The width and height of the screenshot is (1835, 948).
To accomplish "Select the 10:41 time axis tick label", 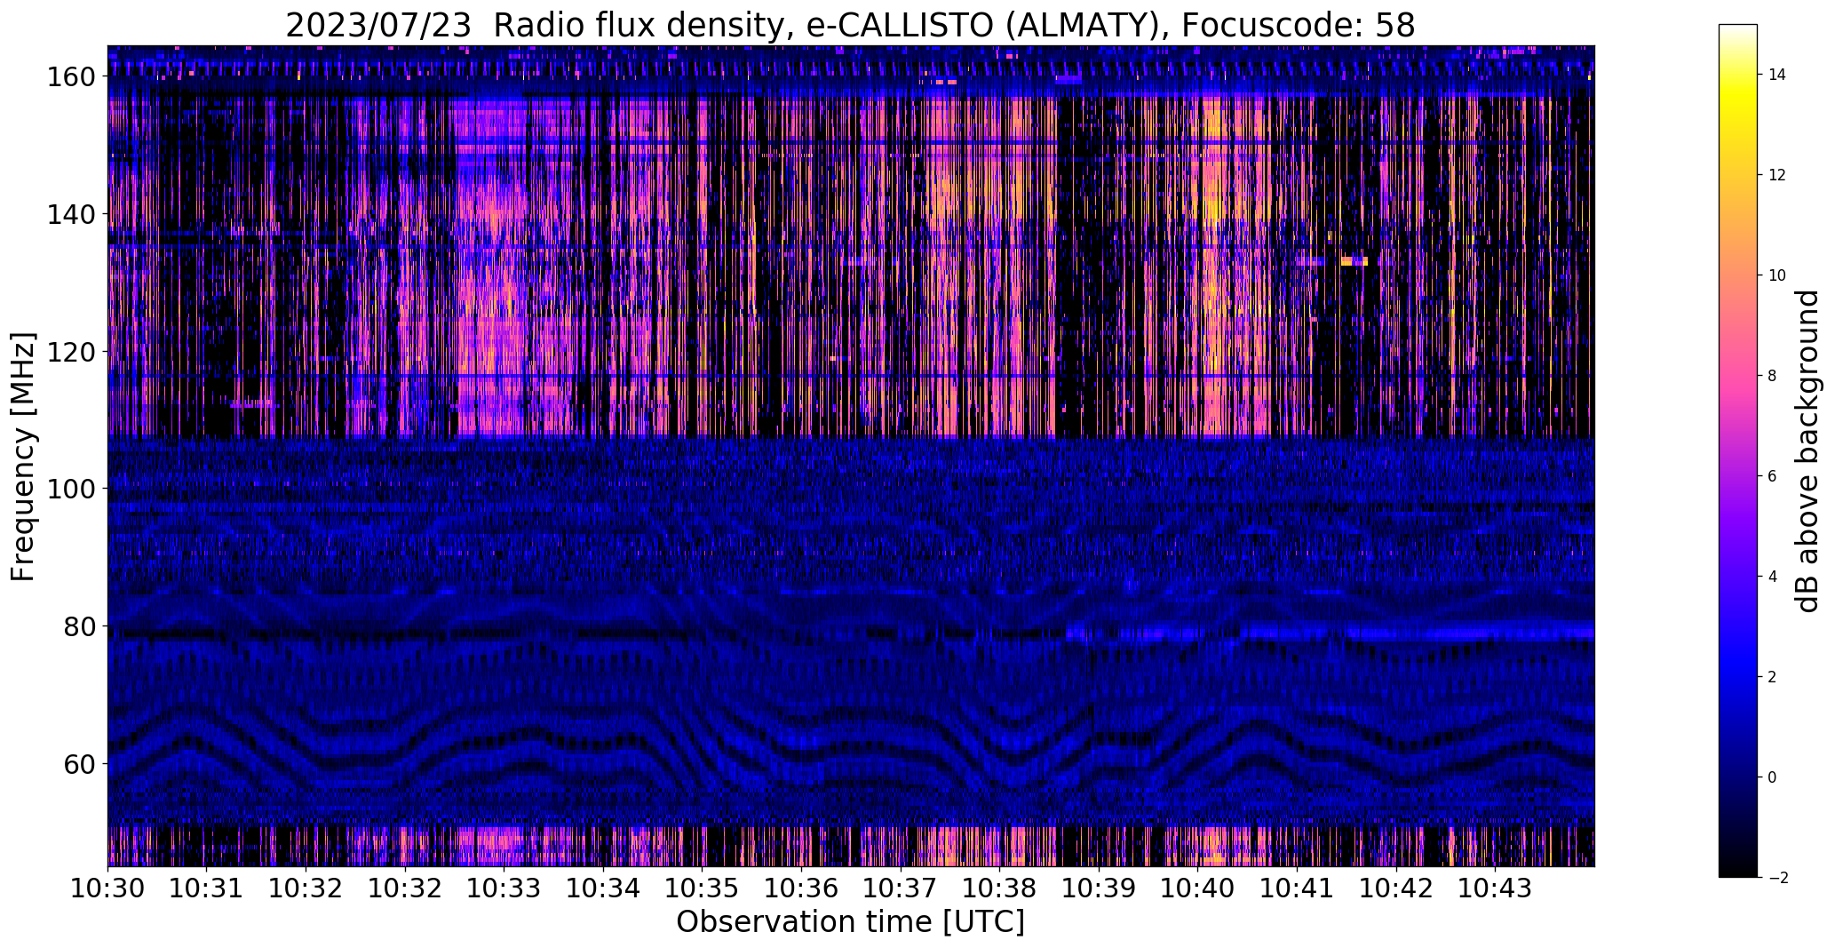I will point(1297,888).
